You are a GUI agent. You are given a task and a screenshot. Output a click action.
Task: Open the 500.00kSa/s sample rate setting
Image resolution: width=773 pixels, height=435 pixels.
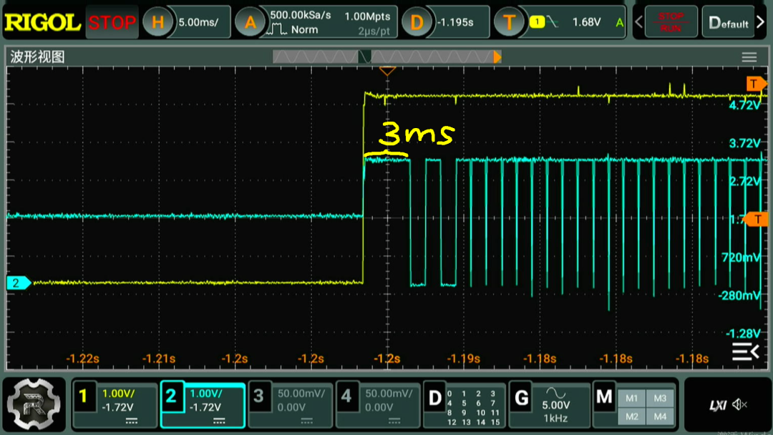pyautogui.click(x=300, y=15)
